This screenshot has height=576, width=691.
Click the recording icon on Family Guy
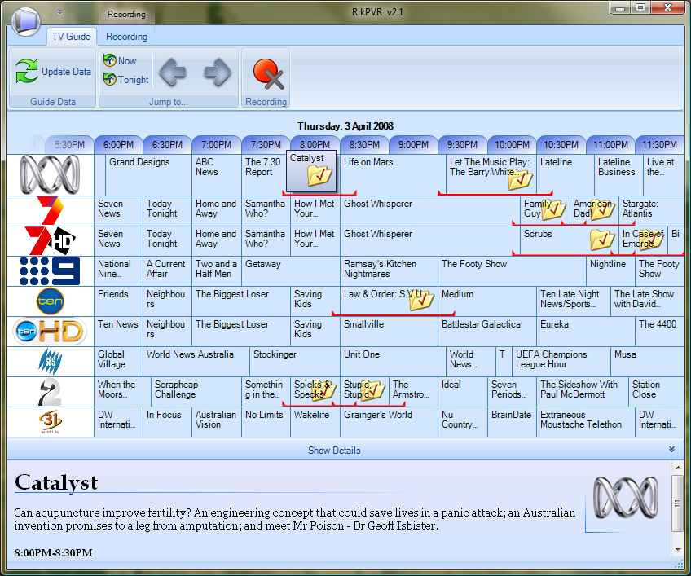click(x=554, y=210)
